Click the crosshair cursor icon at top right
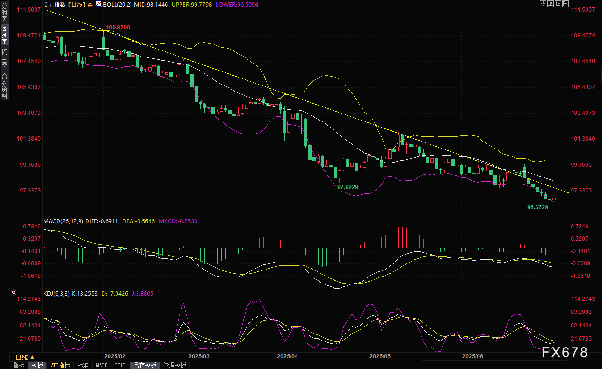The image size is (602, 369). click(543, 4)
